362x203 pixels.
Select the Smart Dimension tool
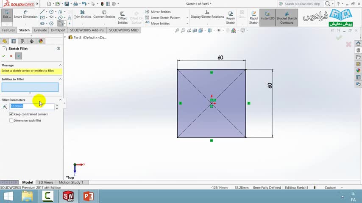(25, 14)
